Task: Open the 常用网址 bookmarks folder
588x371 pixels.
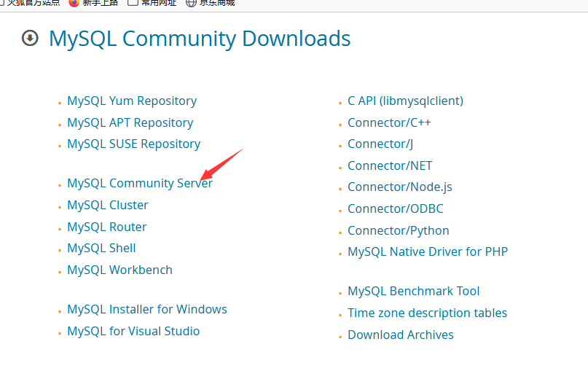Action: (x=152, y=3)
